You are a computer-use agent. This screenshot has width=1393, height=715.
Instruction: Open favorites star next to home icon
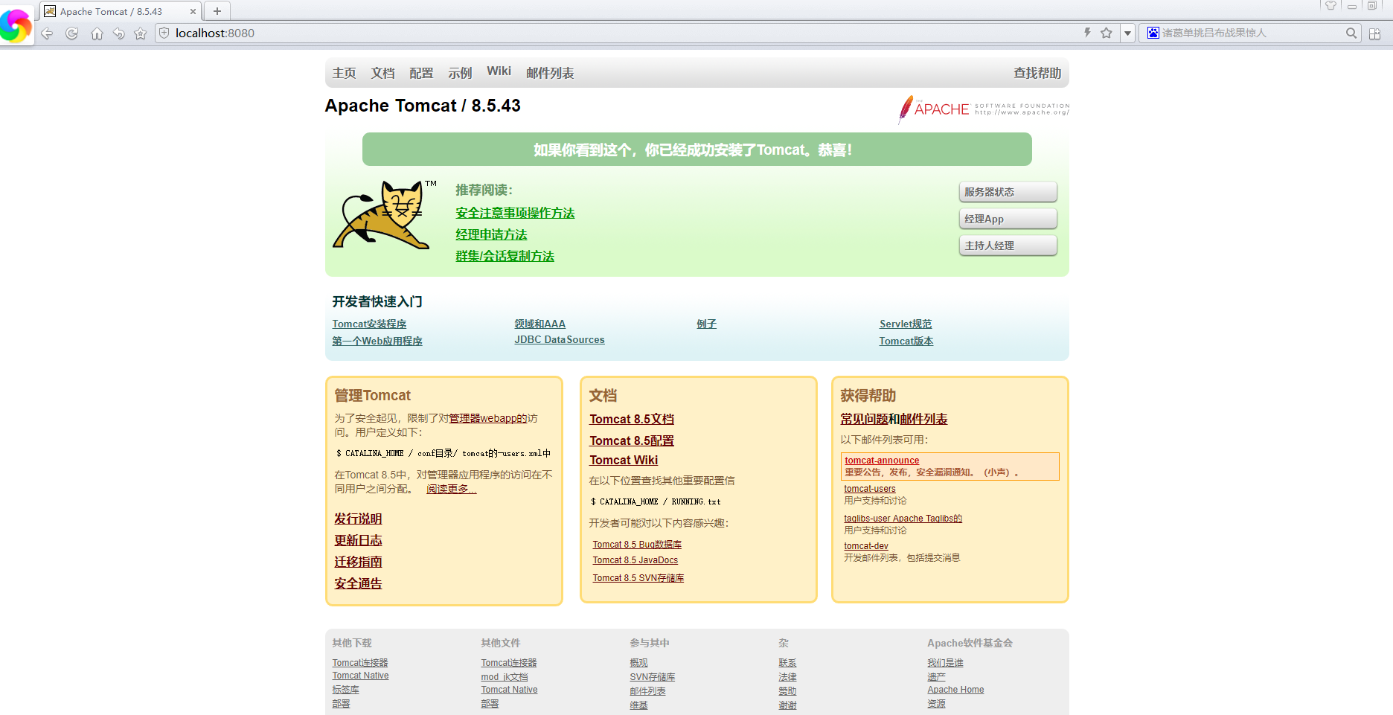click(x=140, y=33)
